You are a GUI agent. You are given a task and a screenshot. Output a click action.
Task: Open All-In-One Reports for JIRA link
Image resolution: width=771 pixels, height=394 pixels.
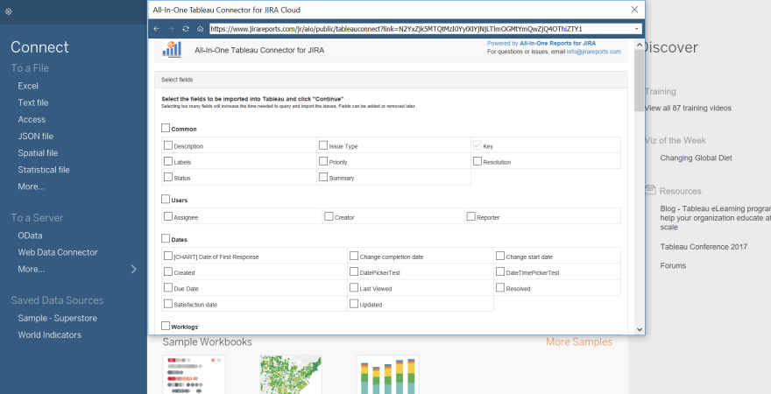(557, 43)
